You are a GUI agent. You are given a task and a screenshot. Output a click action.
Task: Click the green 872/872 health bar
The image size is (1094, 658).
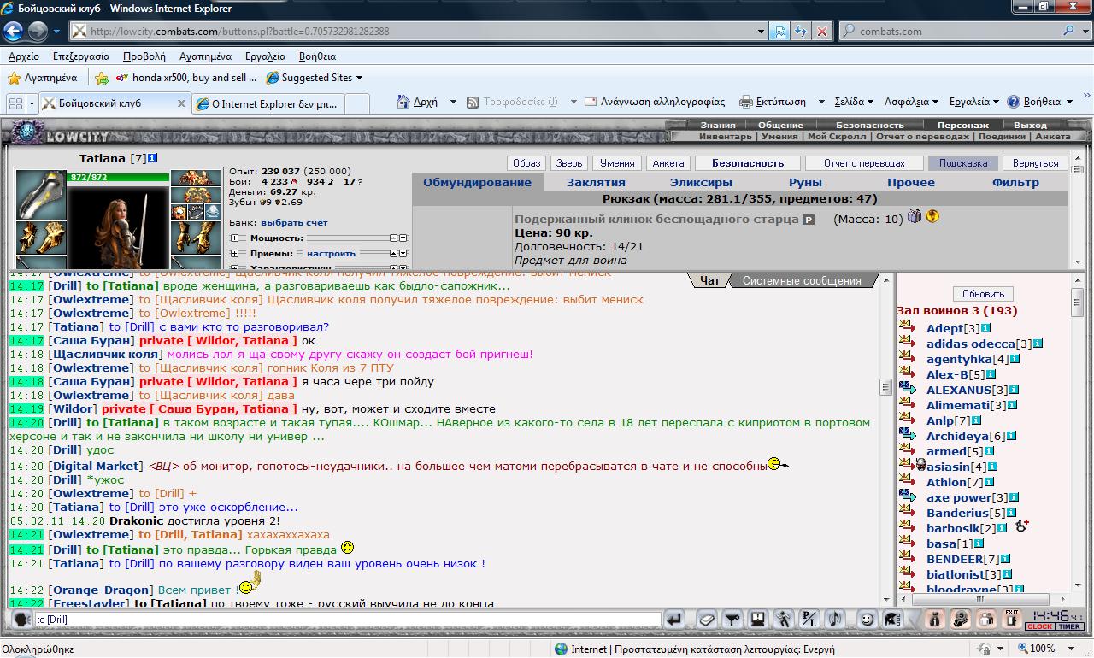click(x=118, y=177)
